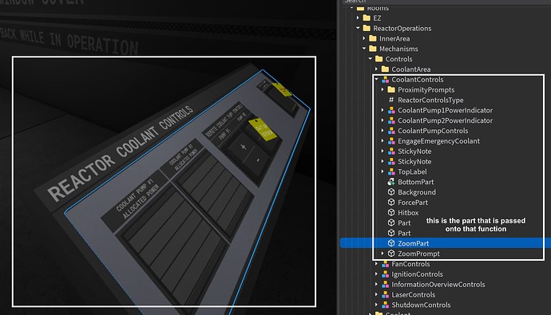Expand the EngageEmergencyCoolant model
551x315 pixels.
(x=383, y=141)
